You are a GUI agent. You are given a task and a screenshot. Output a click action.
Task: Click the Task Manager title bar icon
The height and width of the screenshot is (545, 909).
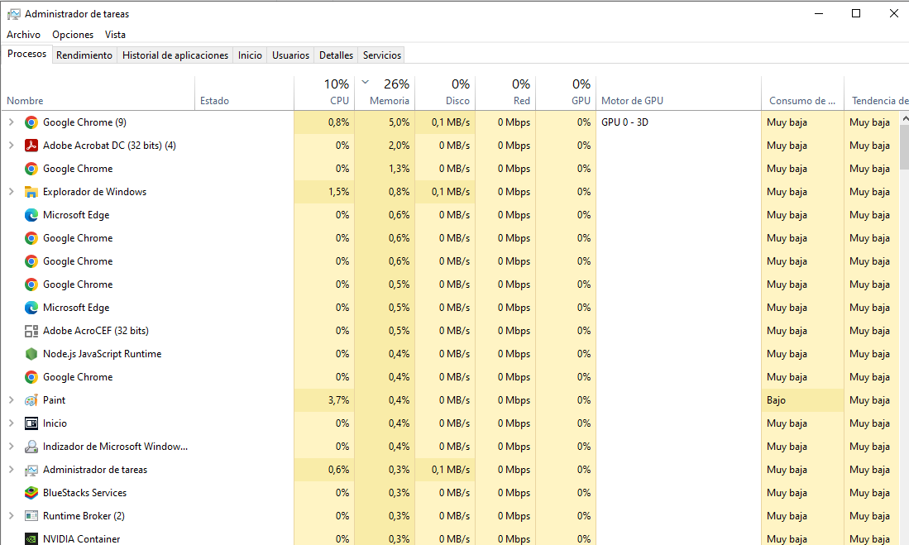click(14, 14)
